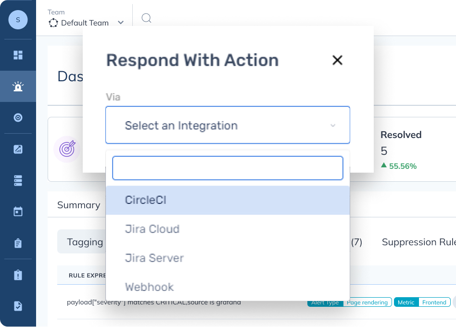Choose Jira Cloud from the integration list

click(x=228, y=229)
